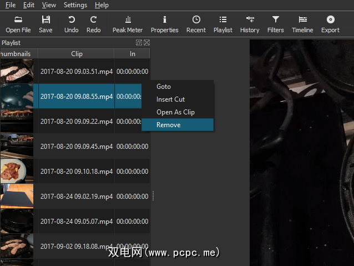The height and width of the screenshot is (266, 354).
Task: Open the History panel
Action: [250, 24]
